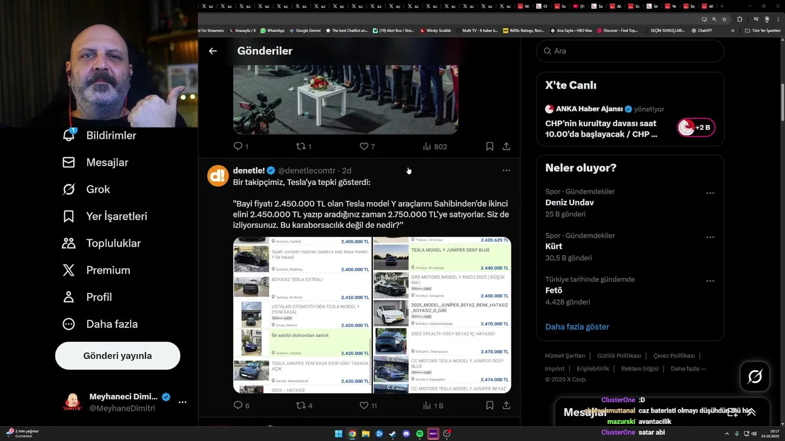The width and height of the screenshot is (785, 441).
Task: Open the +2 B live listeners badge
Action: pos(696,127)
